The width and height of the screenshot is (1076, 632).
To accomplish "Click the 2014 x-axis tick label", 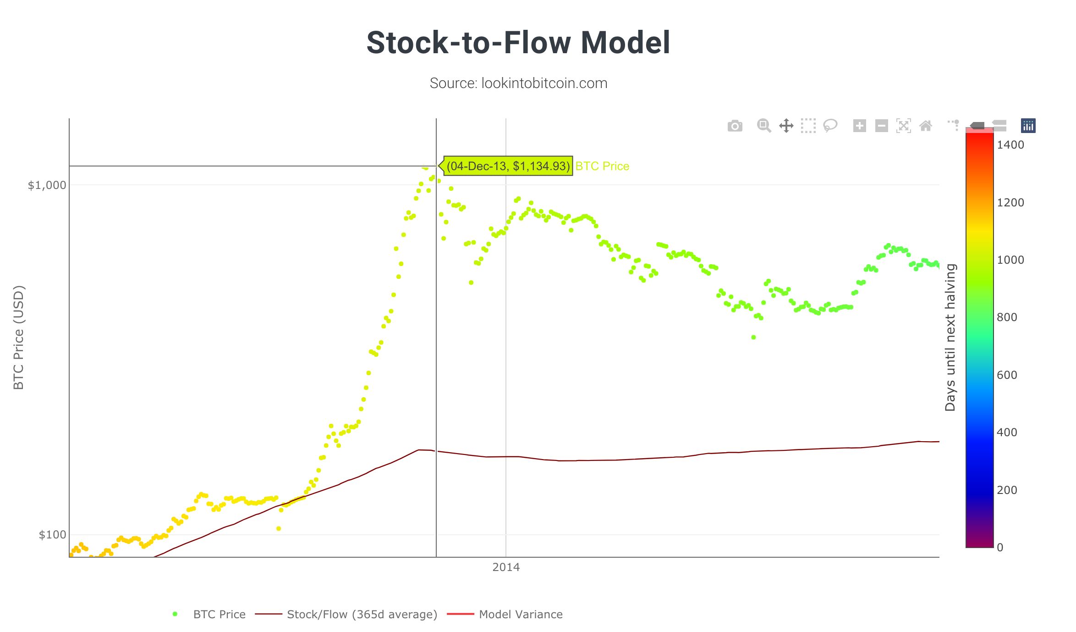I will click(506, 567).
